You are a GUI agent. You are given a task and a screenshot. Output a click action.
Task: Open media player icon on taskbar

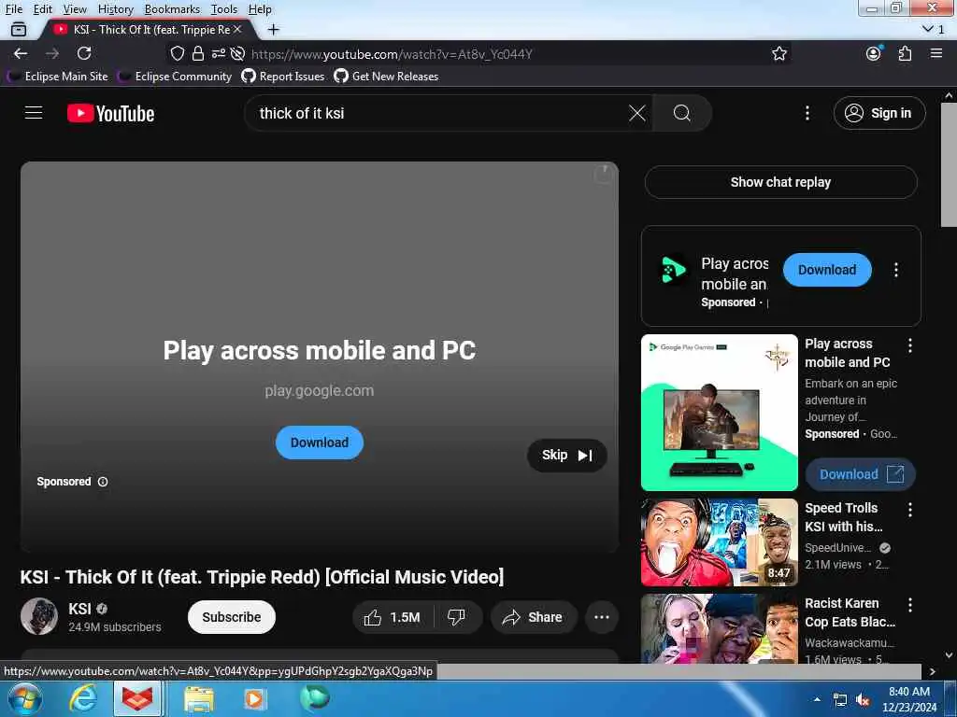click(x=255, y=699)
